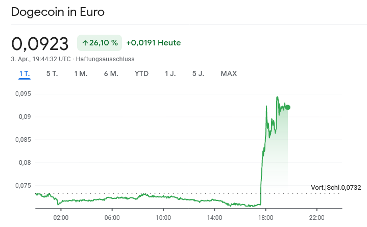The image size is (367, 227).
Task: Open the 1 M. chart range
Action: [x=81, y=73]
